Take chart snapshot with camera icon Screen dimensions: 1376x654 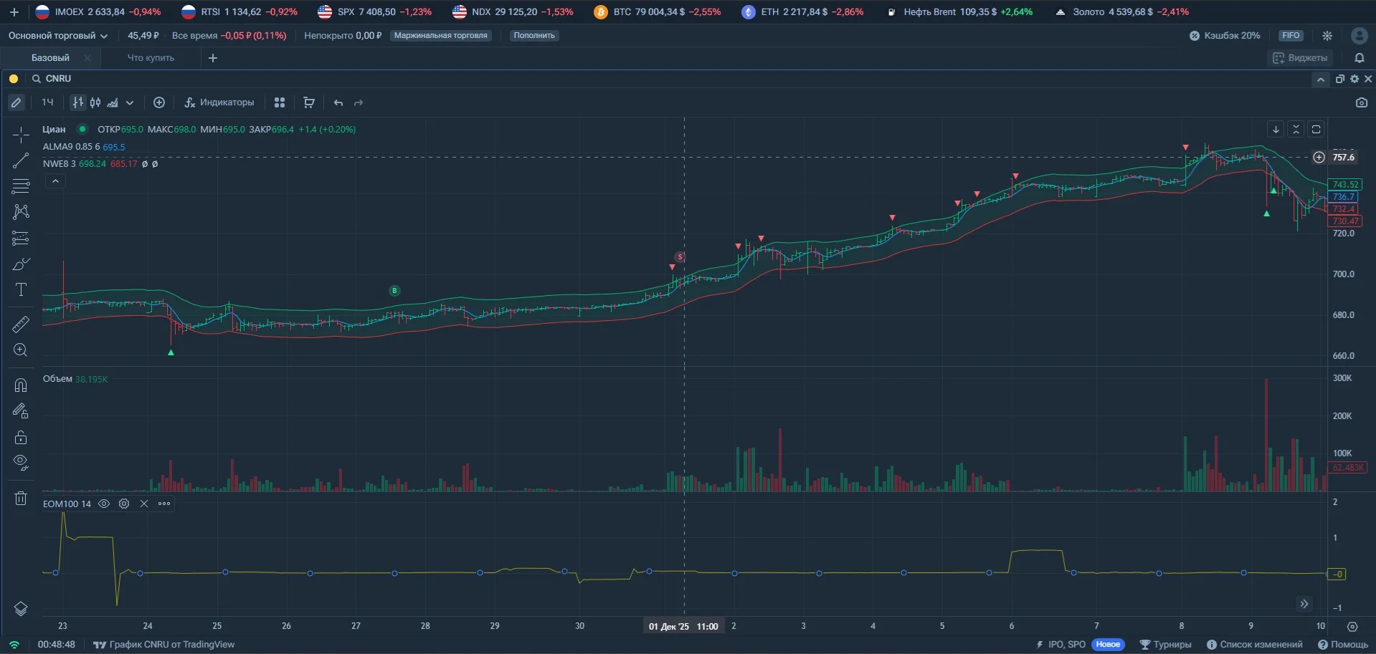pos(1361,102)
